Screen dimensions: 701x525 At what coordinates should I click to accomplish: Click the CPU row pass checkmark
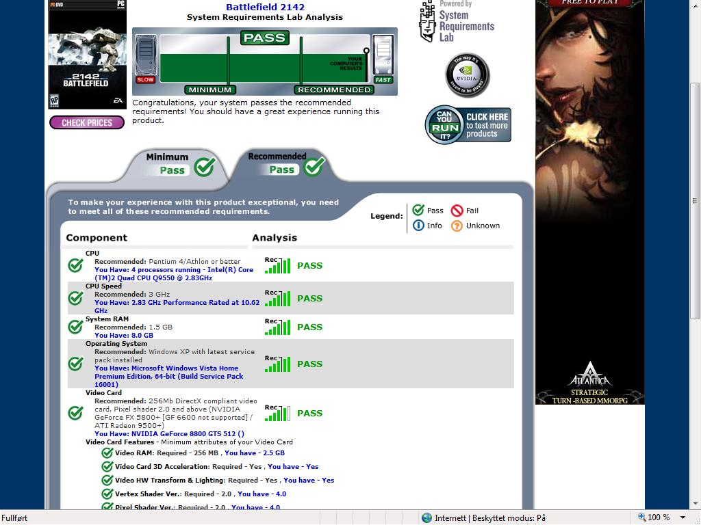pos(75,265)
